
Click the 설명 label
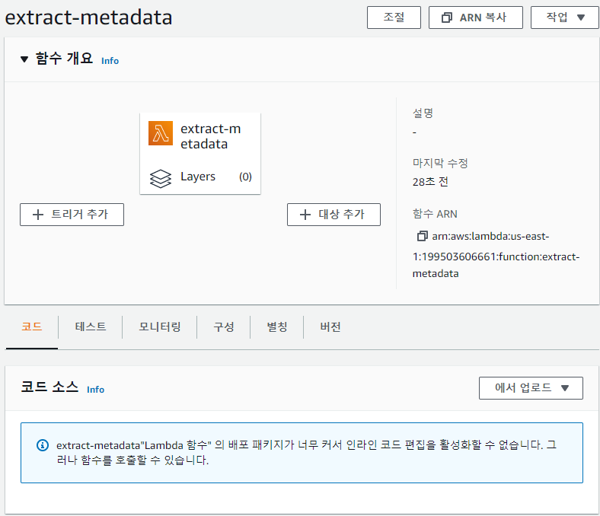point(423,113)
